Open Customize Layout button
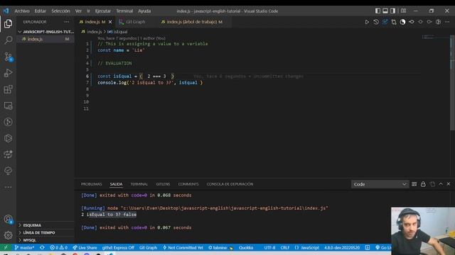Screen dimensions: 455x255 [403, 11]
